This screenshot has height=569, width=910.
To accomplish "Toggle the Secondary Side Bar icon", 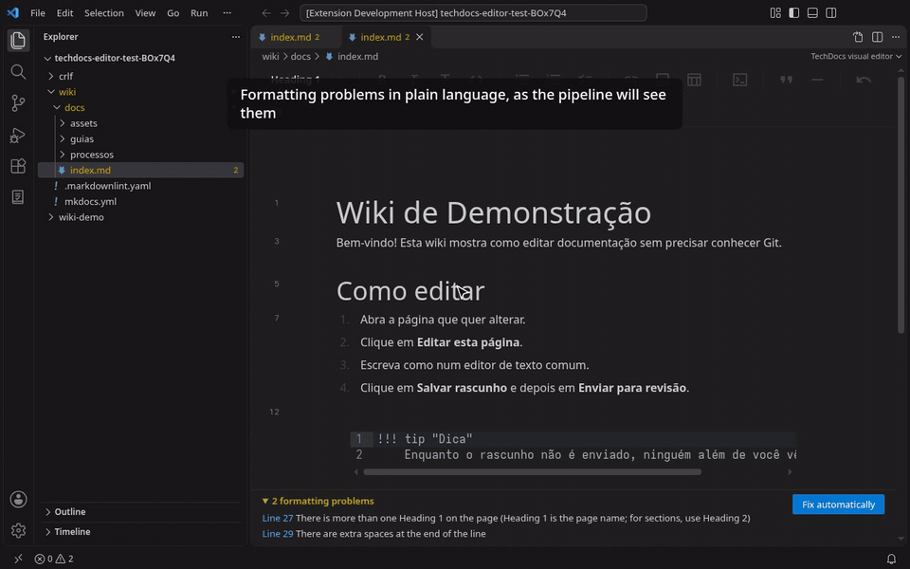I will (x=831, y=12).
